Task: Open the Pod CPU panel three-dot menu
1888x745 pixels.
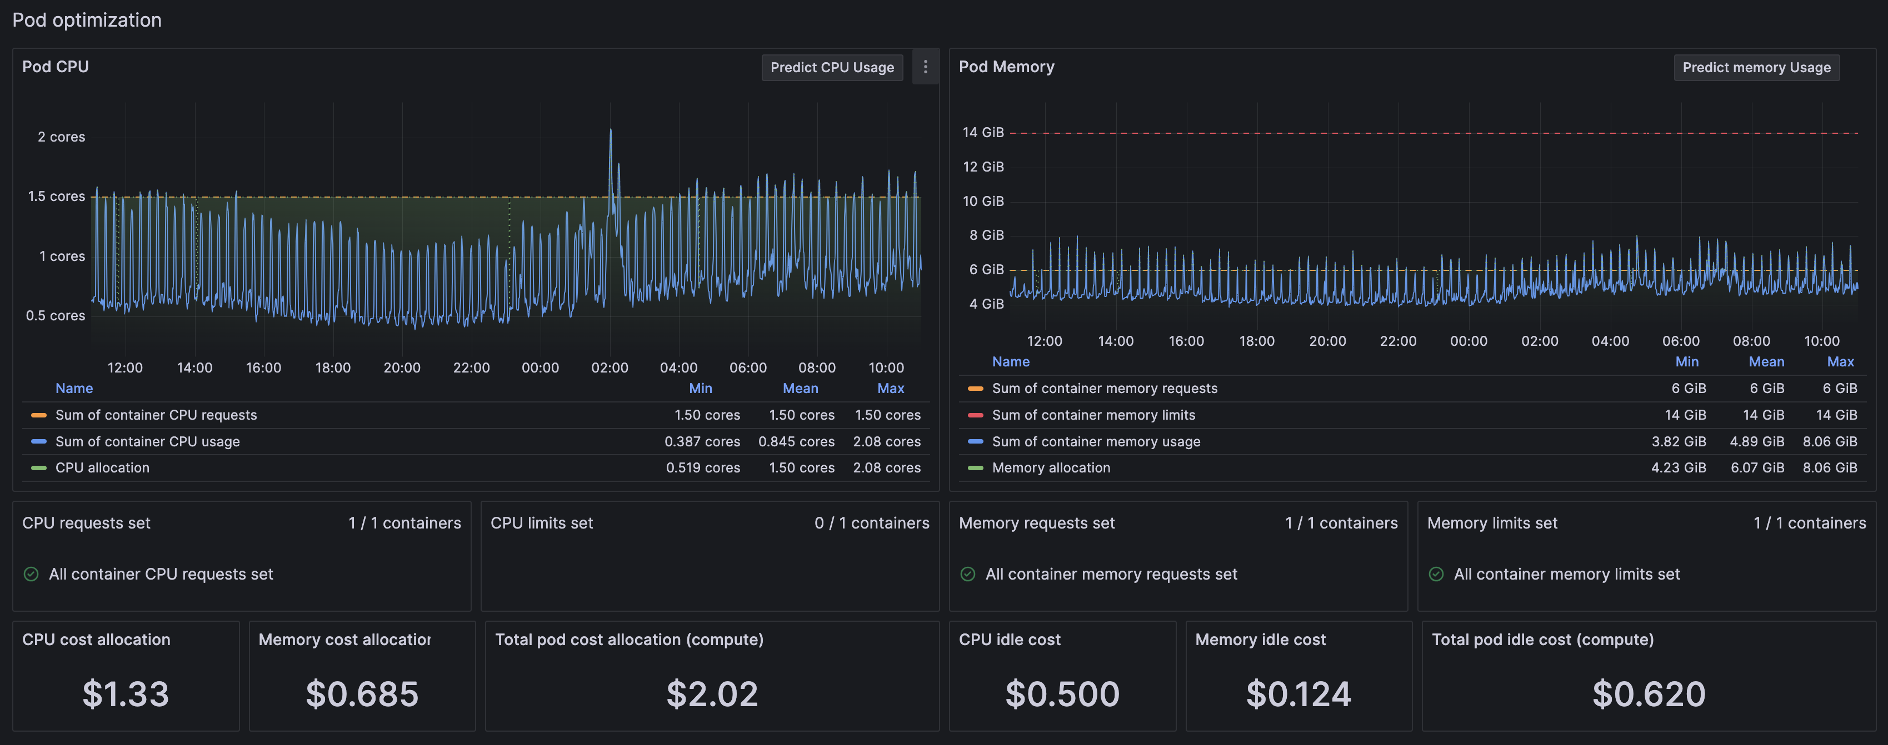Action: point(925,67)
